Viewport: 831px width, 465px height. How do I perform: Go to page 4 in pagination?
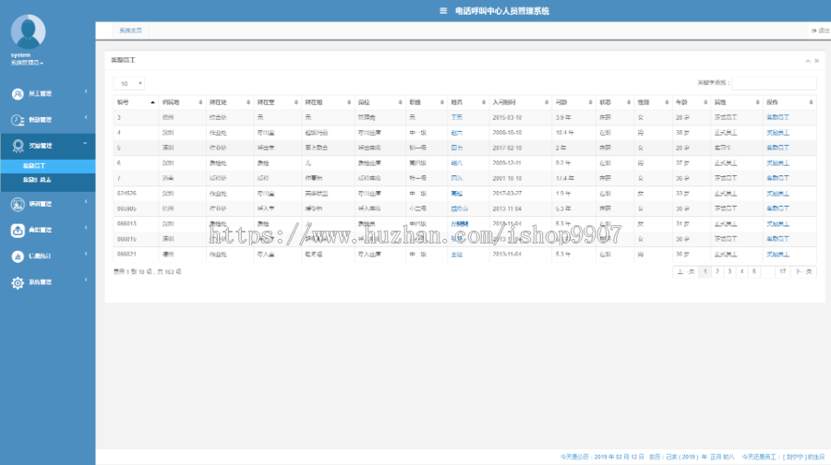pyautogui.click(x=741, y=271)
